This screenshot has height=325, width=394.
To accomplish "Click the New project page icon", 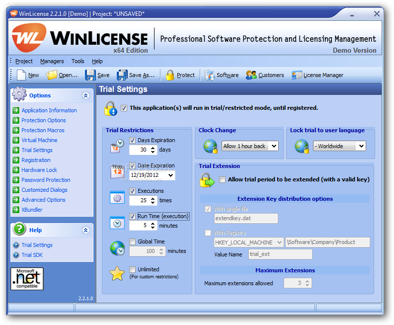I will [21, 75].
